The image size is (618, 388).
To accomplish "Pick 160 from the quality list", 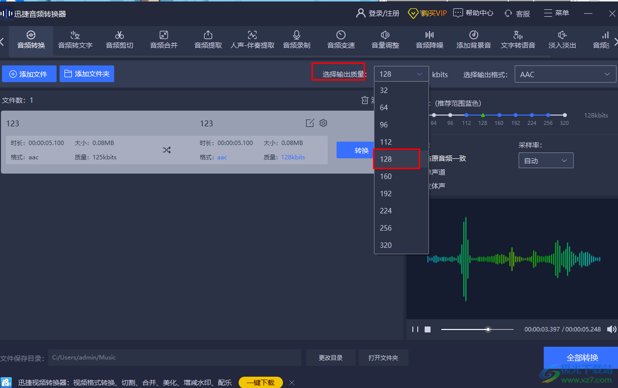I will (402, 177).
